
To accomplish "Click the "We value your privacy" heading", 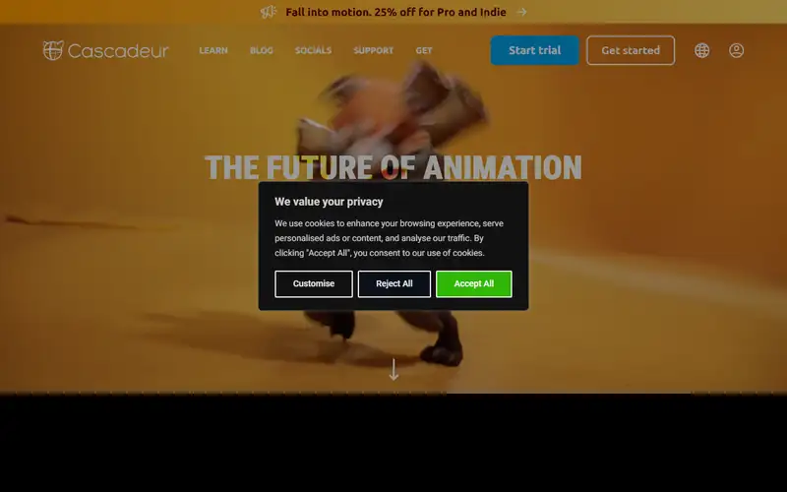I will pos(329,202).
